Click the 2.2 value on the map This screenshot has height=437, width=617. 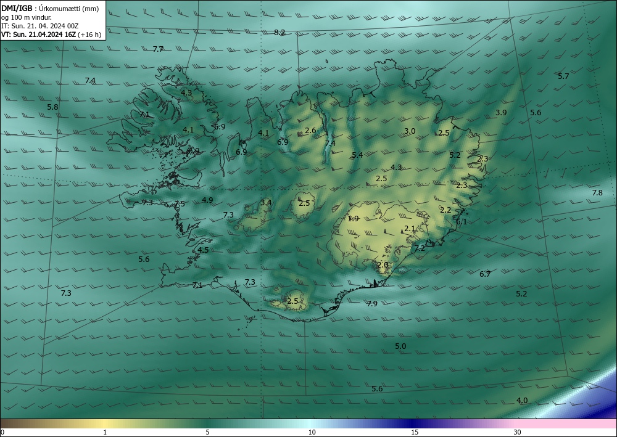pyautogui.click(x=445, y=210)
